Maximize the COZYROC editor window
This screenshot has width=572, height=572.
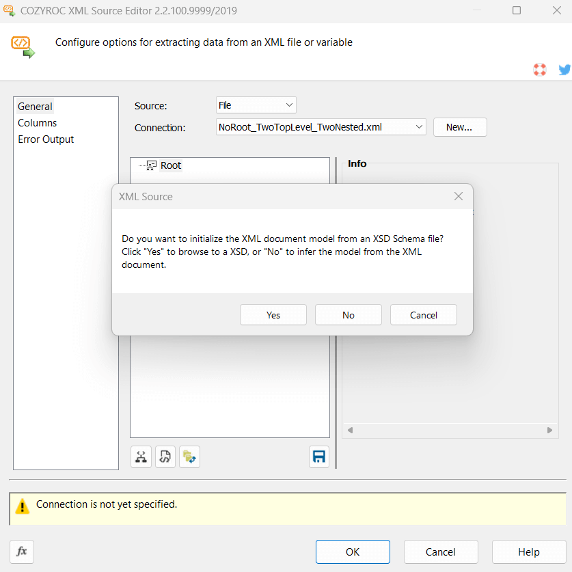pyautogui.click(x=517, y=10)
